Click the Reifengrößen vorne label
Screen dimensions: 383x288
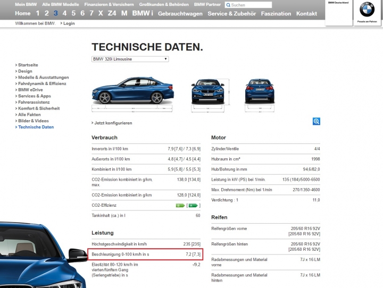[x=229, y=228]
